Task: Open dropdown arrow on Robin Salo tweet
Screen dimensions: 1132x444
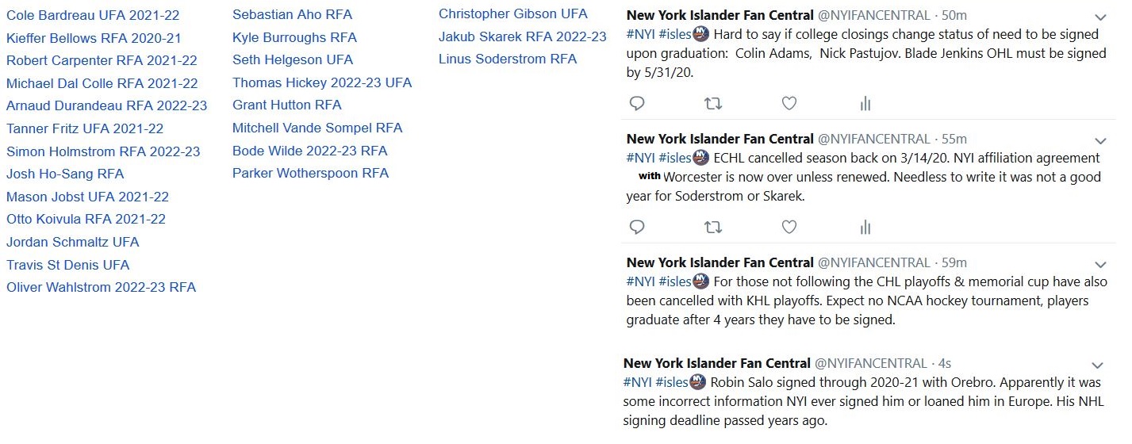Action: pyautogui.click(x=1097, y=366)
